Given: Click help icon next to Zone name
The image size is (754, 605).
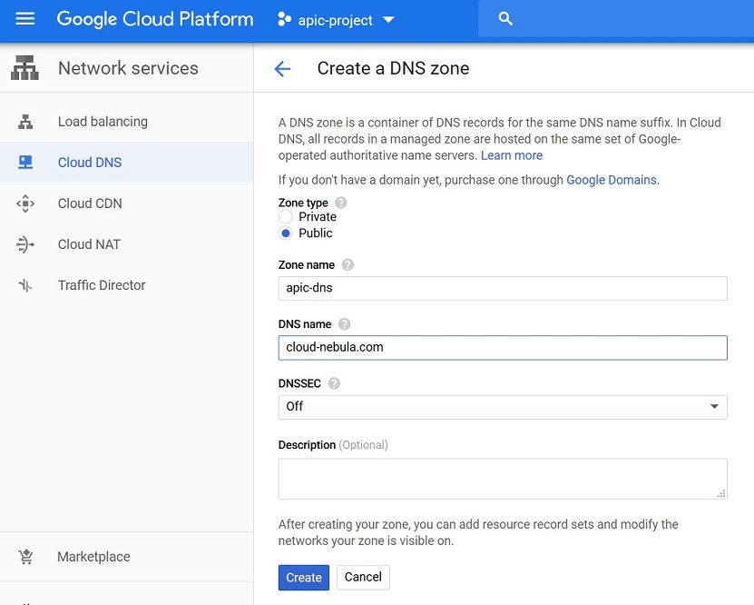Looking at the screenshot, I should click(348, 264).
